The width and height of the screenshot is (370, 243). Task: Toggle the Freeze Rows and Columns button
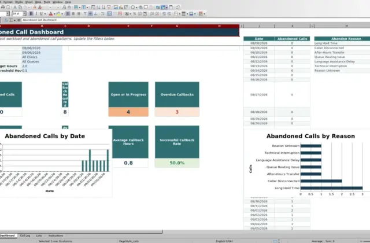tap(163, 8)
